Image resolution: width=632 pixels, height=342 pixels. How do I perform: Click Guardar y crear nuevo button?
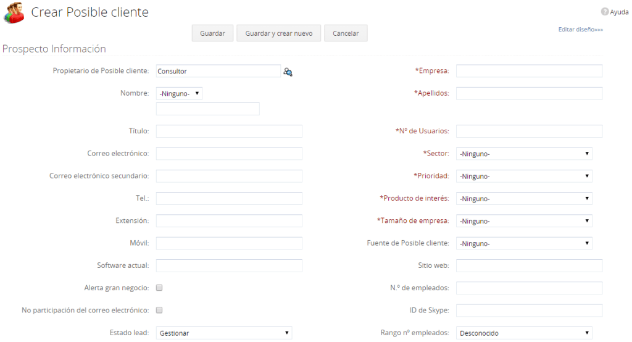tap(278, 33)
